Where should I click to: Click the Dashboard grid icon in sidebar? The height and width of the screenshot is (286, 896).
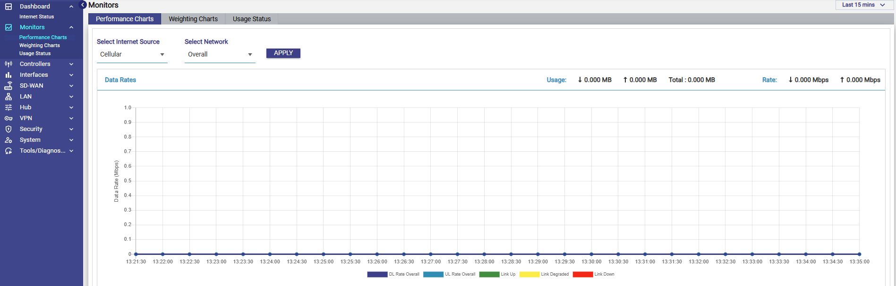point(9,7)
